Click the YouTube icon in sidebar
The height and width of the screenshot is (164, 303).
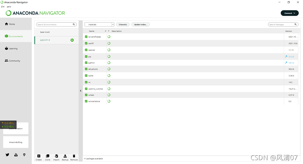[x=16, y=155]
